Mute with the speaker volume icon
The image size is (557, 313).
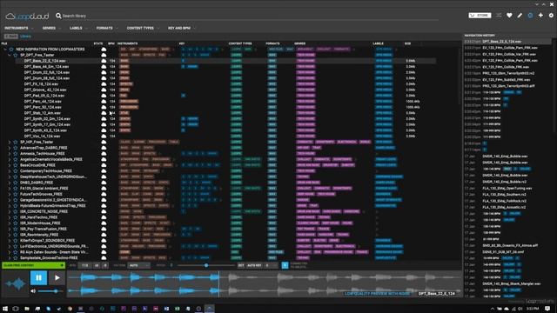(x=33, y=291)
